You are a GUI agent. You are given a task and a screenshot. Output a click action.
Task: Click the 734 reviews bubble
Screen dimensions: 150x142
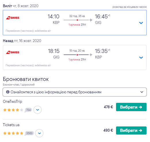coord(28,110)
